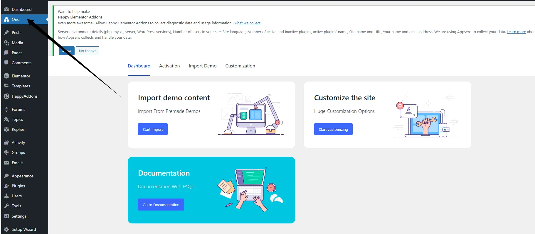Click the Allow button in the notice
Viewport: 535px width, 234px height.
[x=67, y=51]
